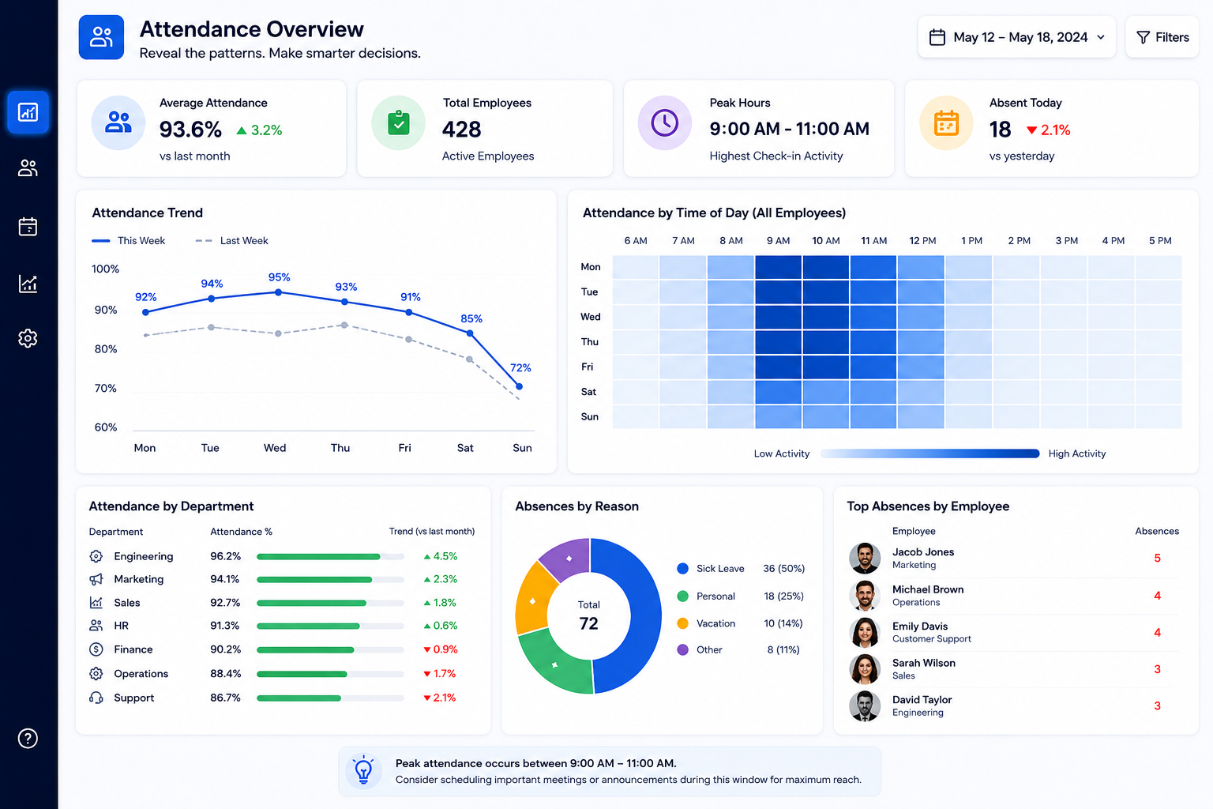Open Jacob Jones avatar
Image resolution: width=1213 pixels, height=809 pixels.
pyautogui.click(x=865, y=558)
